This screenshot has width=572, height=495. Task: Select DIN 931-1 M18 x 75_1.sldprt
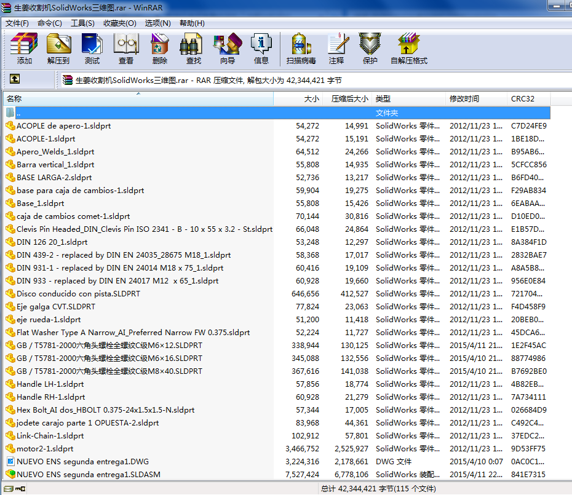[x=120, y=267]
